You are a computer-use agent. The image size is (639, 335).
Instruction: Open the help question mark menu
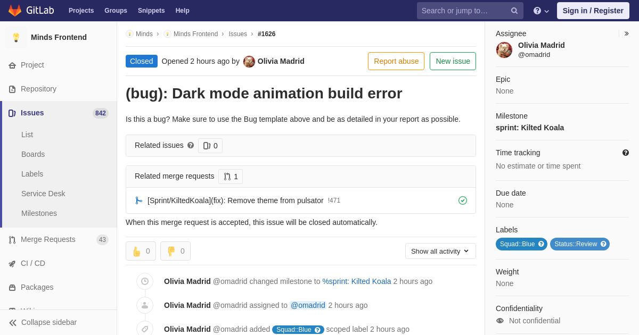click(x=541, y=11)
